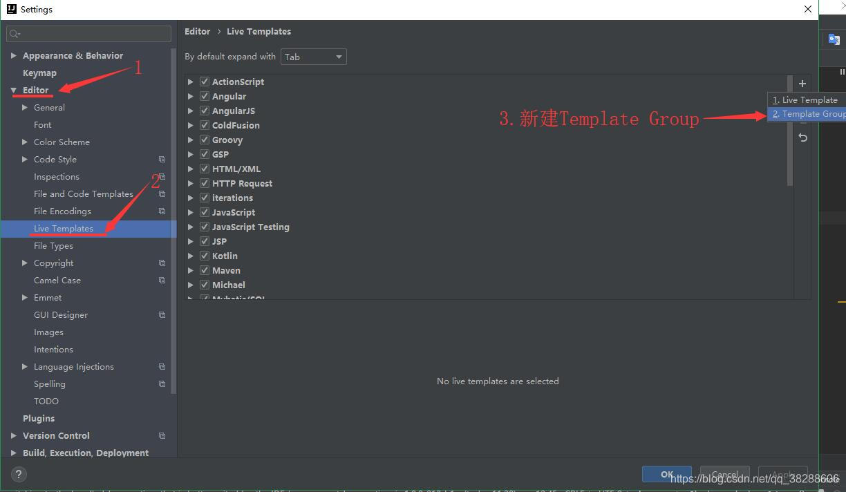Click the OK button

pyautogui.click(x=667, y=474)
